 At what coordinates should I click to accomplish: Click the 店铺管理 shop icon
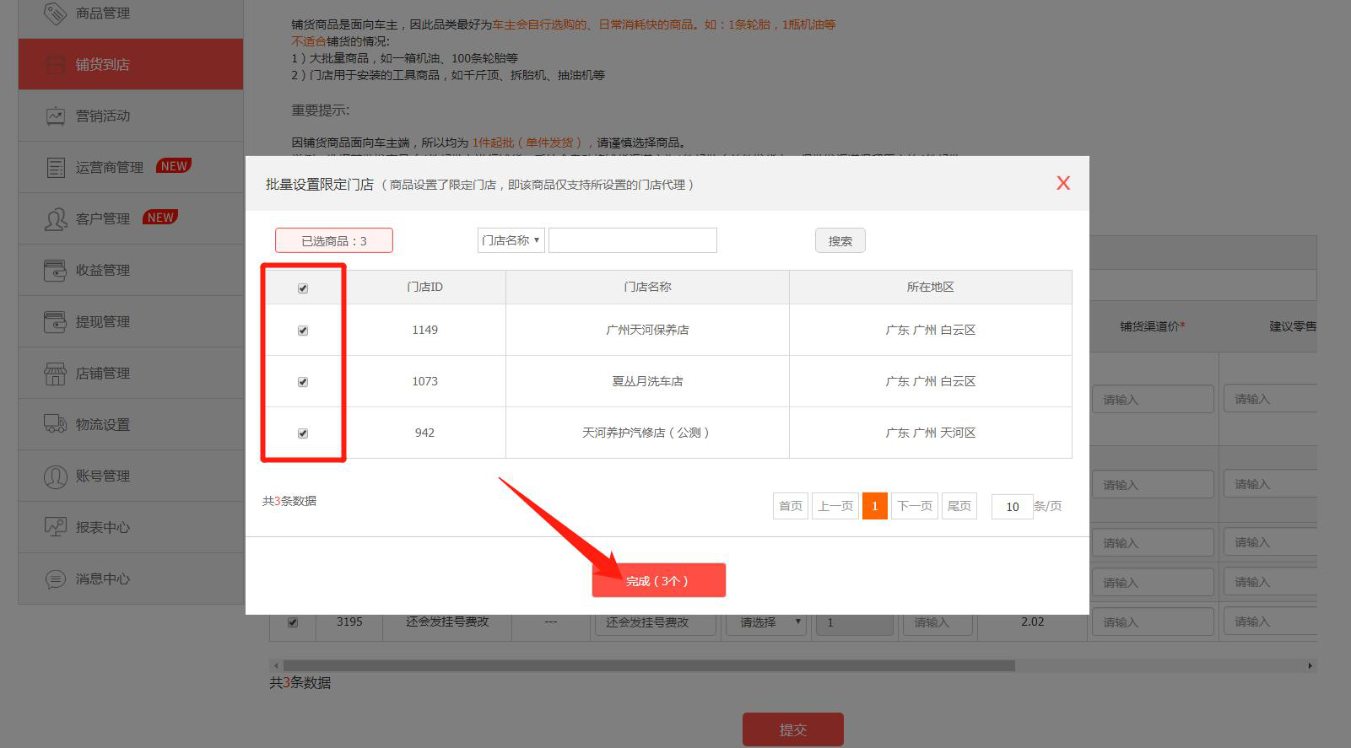pos(56,374)
